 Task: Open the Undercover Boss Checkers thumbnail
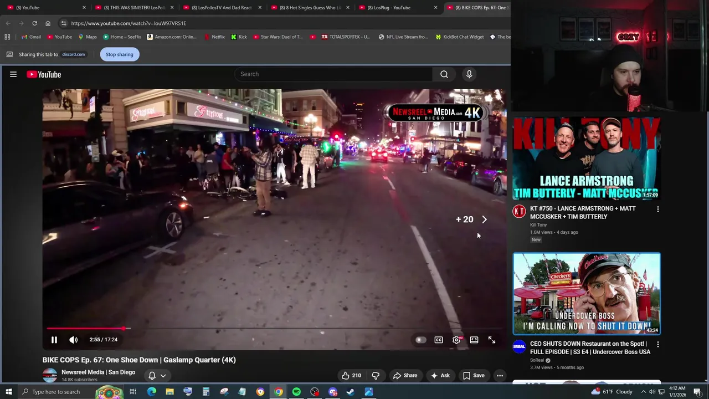pos(587,294)
